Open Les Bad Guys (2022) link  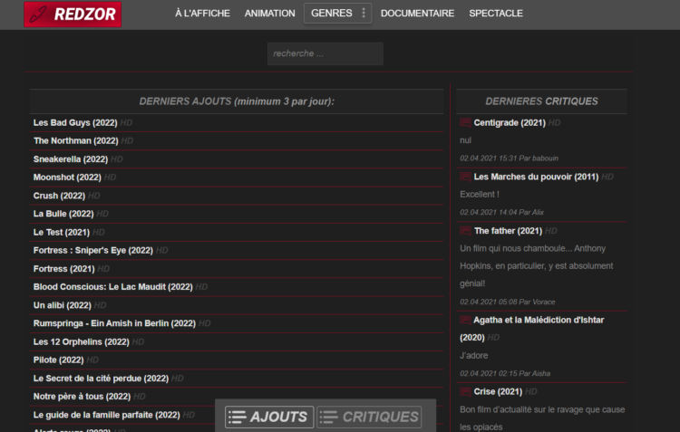[x=75, y=122]
